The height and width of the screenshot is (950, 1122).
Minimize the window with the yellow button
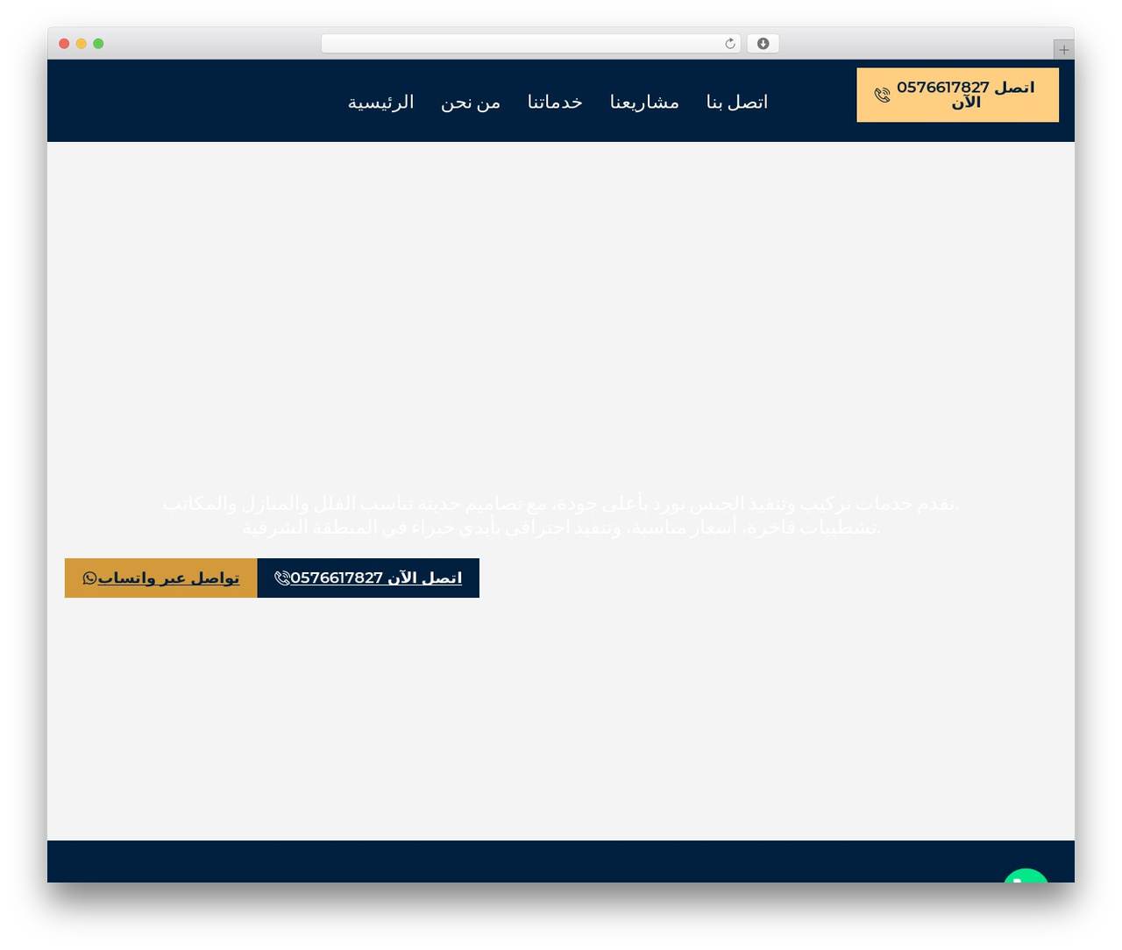click(x=82, y=44)
